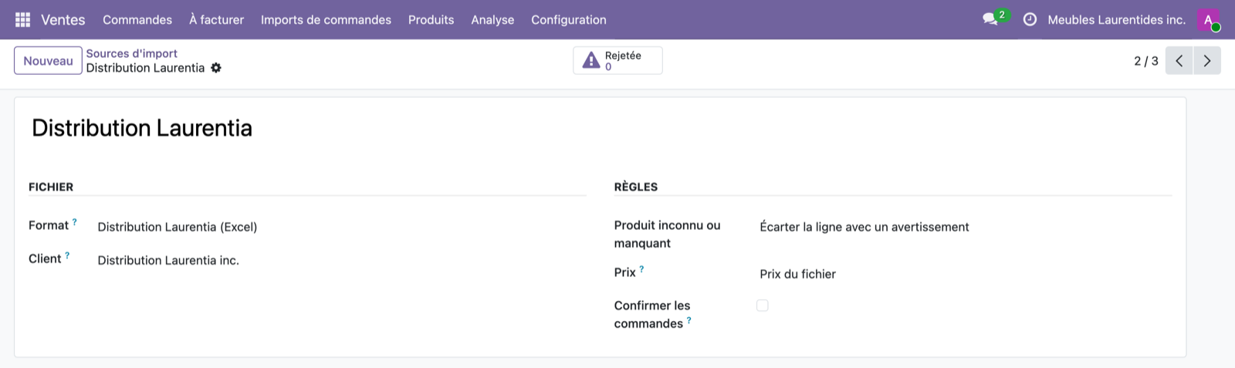Switch company via Meubles Laurentides inc.

(x=1116, y=19)
